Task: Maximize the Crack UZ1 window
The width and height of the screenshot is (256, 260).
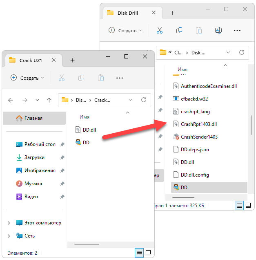Action: (x=126, y=56)
